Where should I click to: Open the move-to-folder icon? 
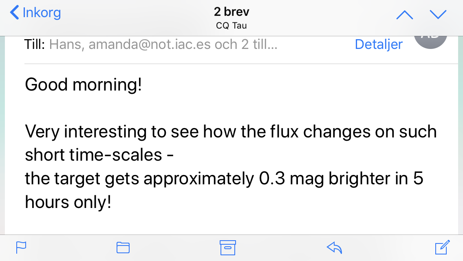tap(123, 247)
